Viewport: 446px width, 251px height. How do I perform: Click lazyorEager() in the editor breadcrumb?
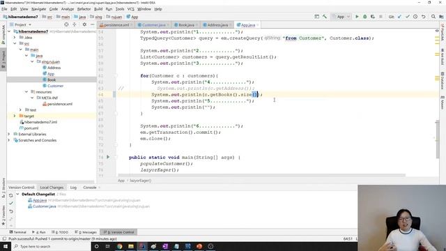pyautogui.click(x=141, y=181)
